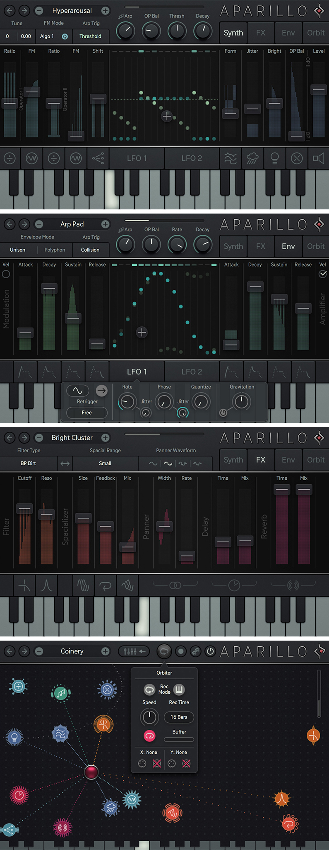Go to previous preset in Hyperarousal panel
Screen dimensions: 329x850
[10, 10]
